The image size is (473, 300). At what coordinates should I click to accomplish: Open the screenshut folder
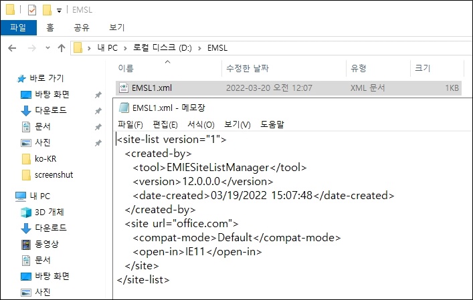click(x=54, y=174)
